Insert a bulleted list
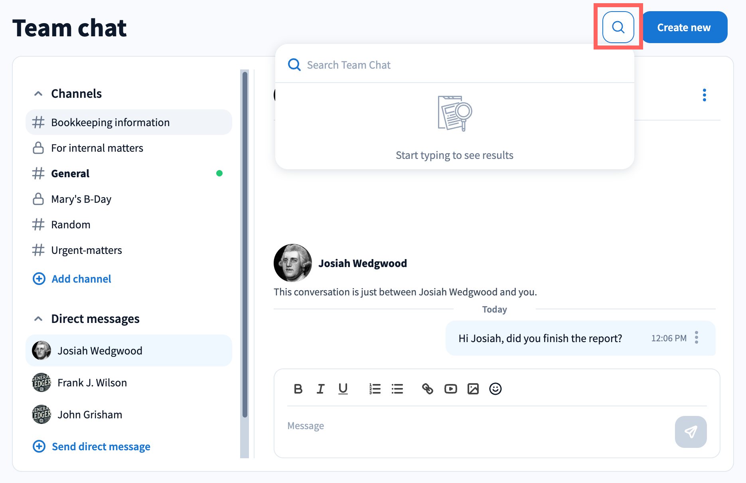Screen dimensions: 746x483 point(397,389)
